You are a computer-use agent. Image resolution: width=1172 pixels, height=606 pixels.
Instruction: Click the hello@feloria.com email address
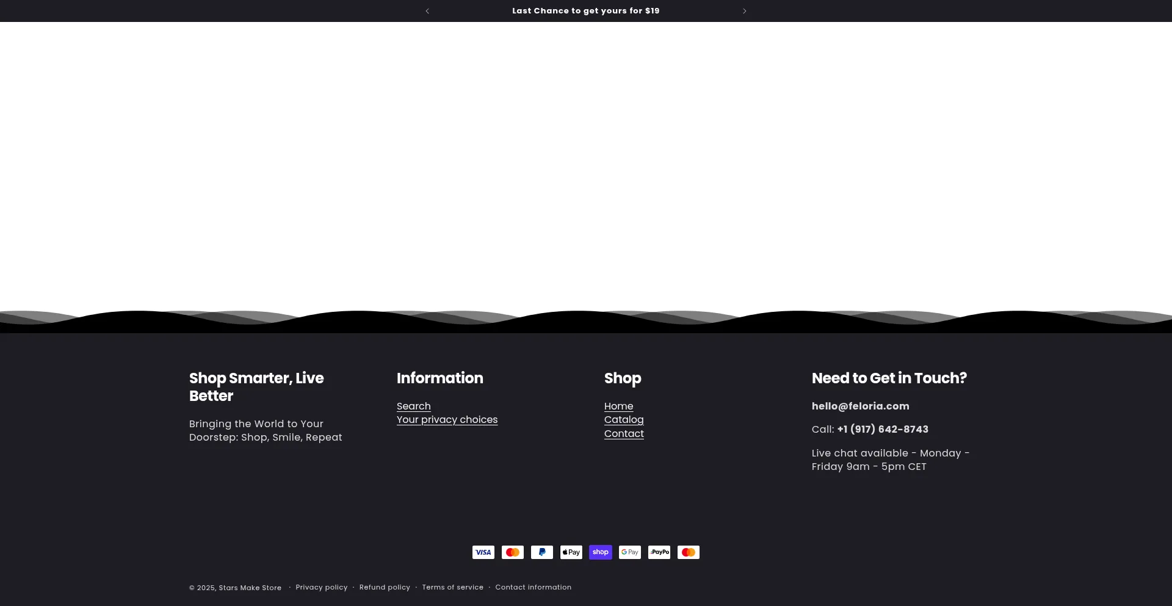click(860, 406)
